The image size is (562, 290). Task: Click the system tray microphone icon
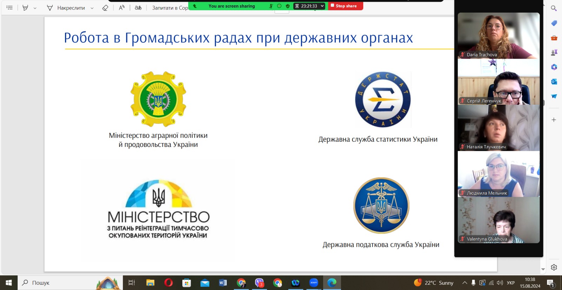[x=473, y=283]
